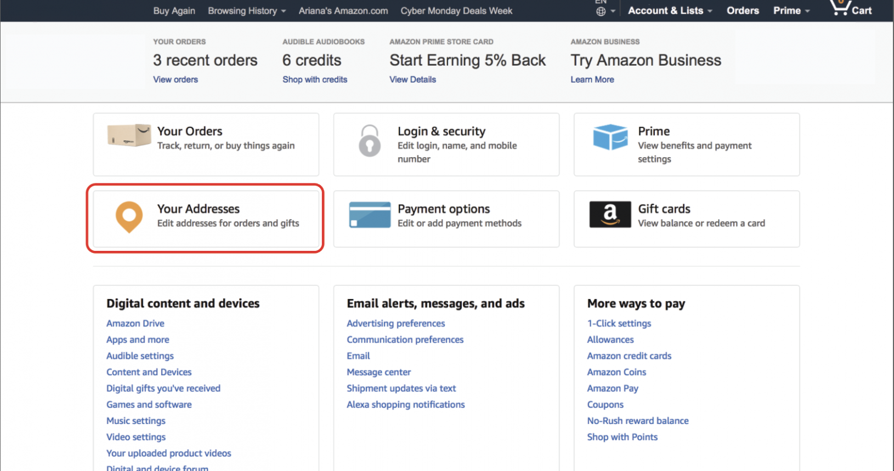This screenshot has height=471, width=894.
Task: Click the orange location pin icon
Action: pos(129,217)
